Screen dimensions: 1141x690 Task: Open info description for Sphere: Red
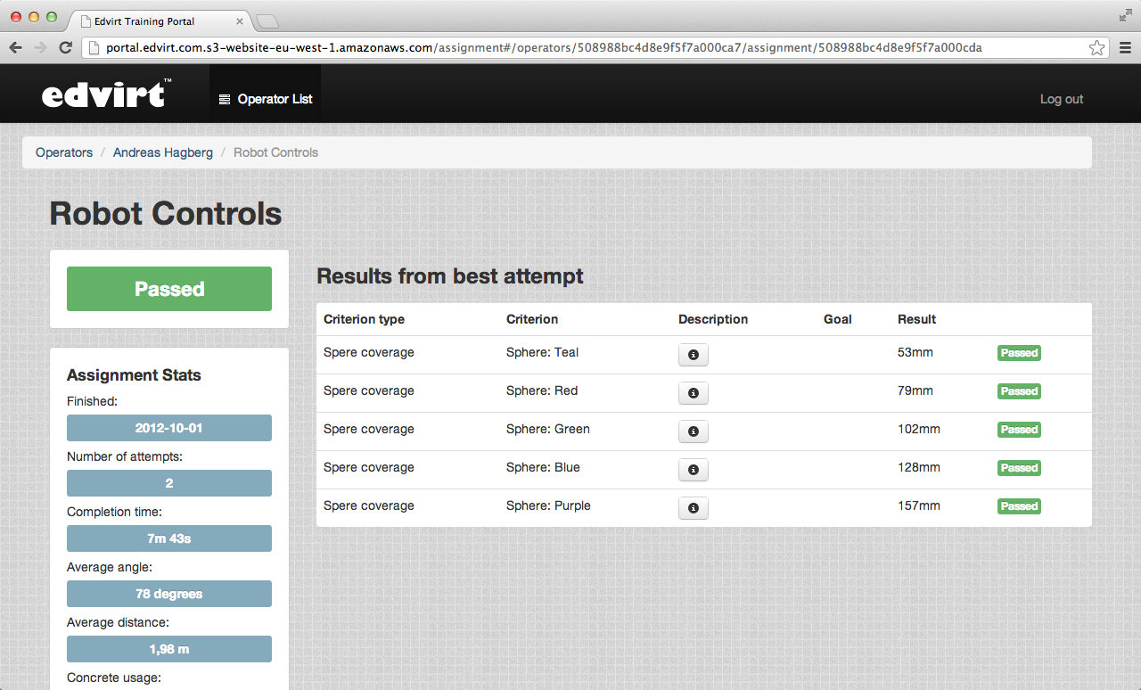[x=694, y=393]
